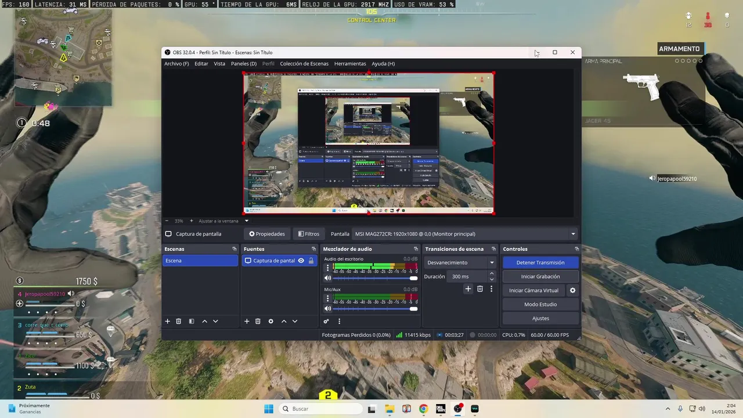Open Pantalla monitor selection dropdown
The width and height of the screenshot is (743, 418).
click(466, 234)
